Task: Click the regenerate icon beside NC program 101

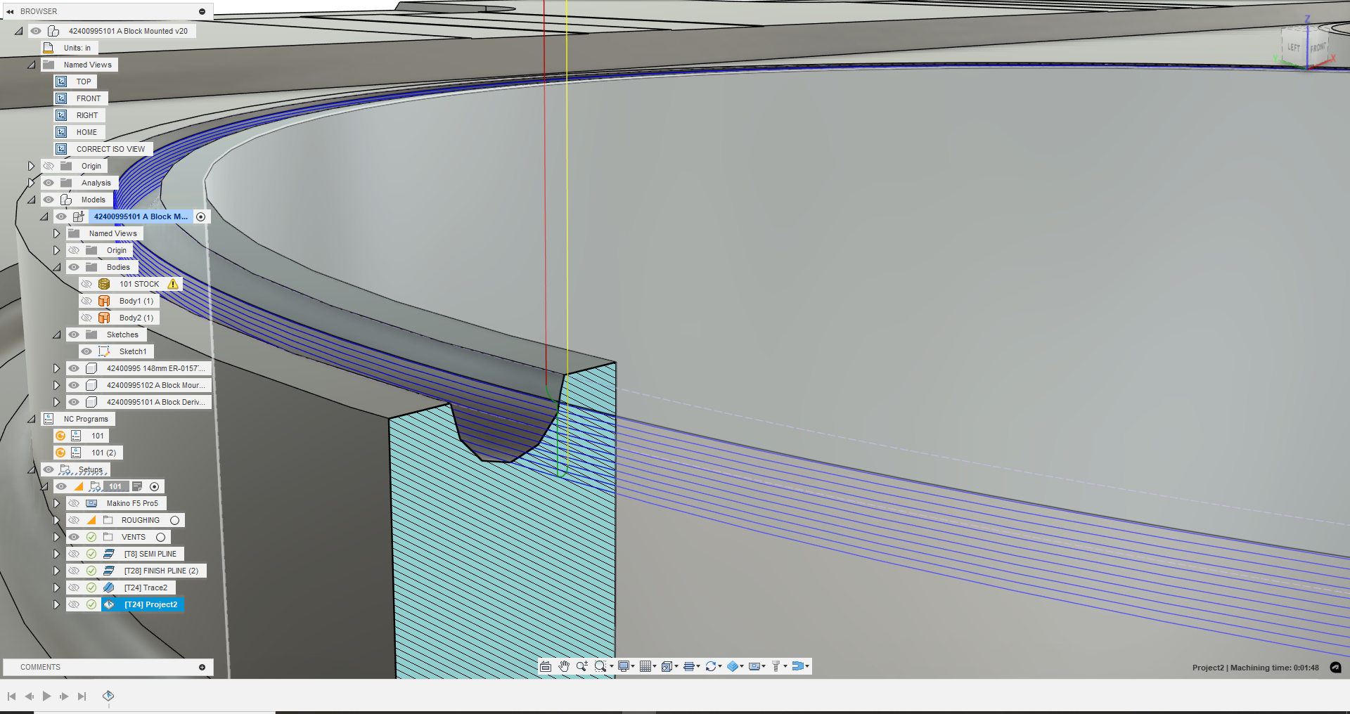Action: click(60, 436)
